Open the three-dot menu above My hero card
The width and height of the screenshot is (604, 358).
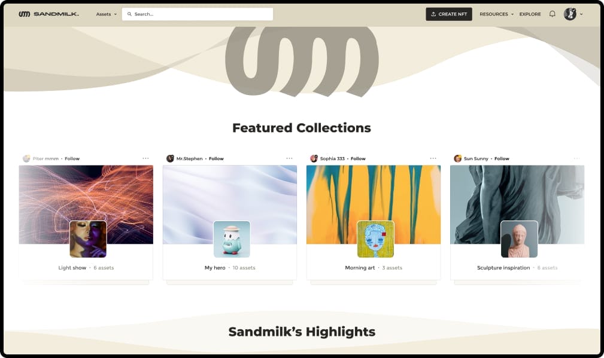coord(289,158)
